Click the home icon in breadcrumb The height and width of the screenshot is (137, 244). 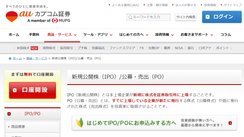(10, 59)
